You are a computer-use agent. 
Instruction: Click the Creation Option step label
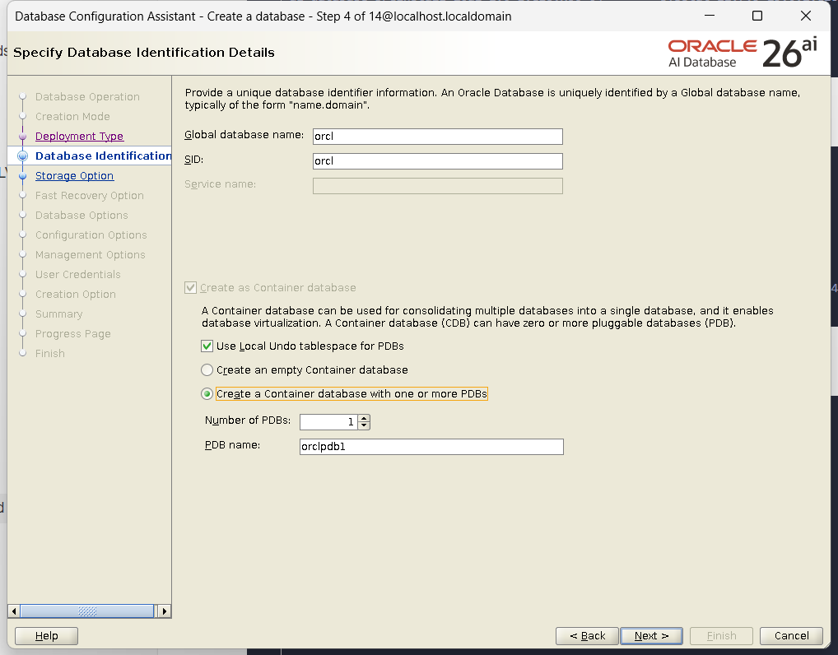click(76, 295)
